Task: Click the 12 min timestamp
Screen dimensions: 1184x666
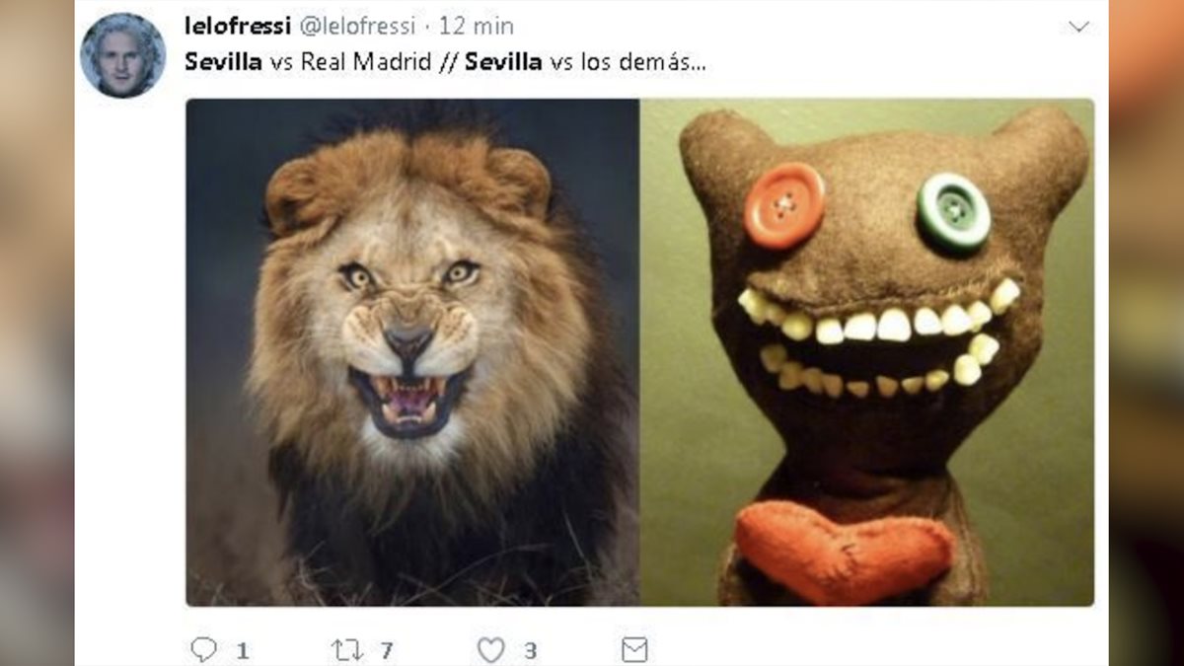Action: click(477, 27)
